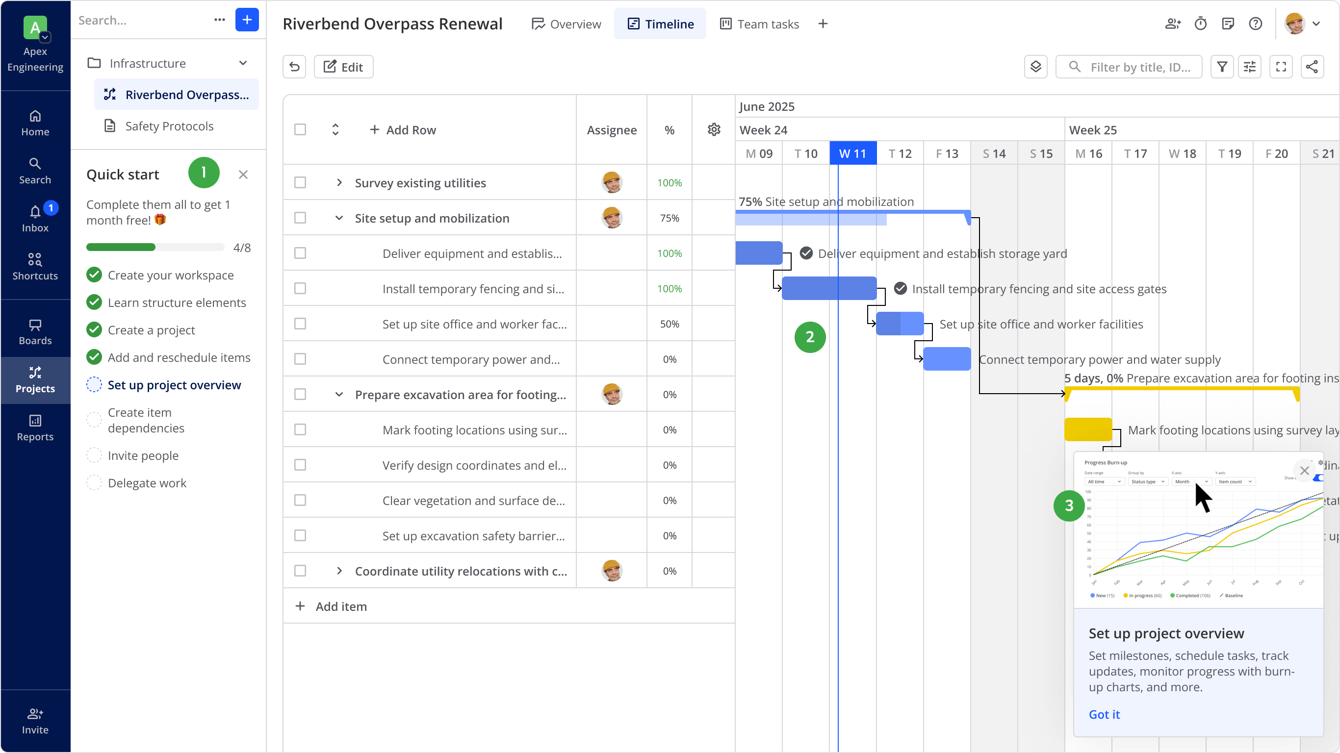
Task: Open Reports in the sidebar
Action: click(35, 427)
